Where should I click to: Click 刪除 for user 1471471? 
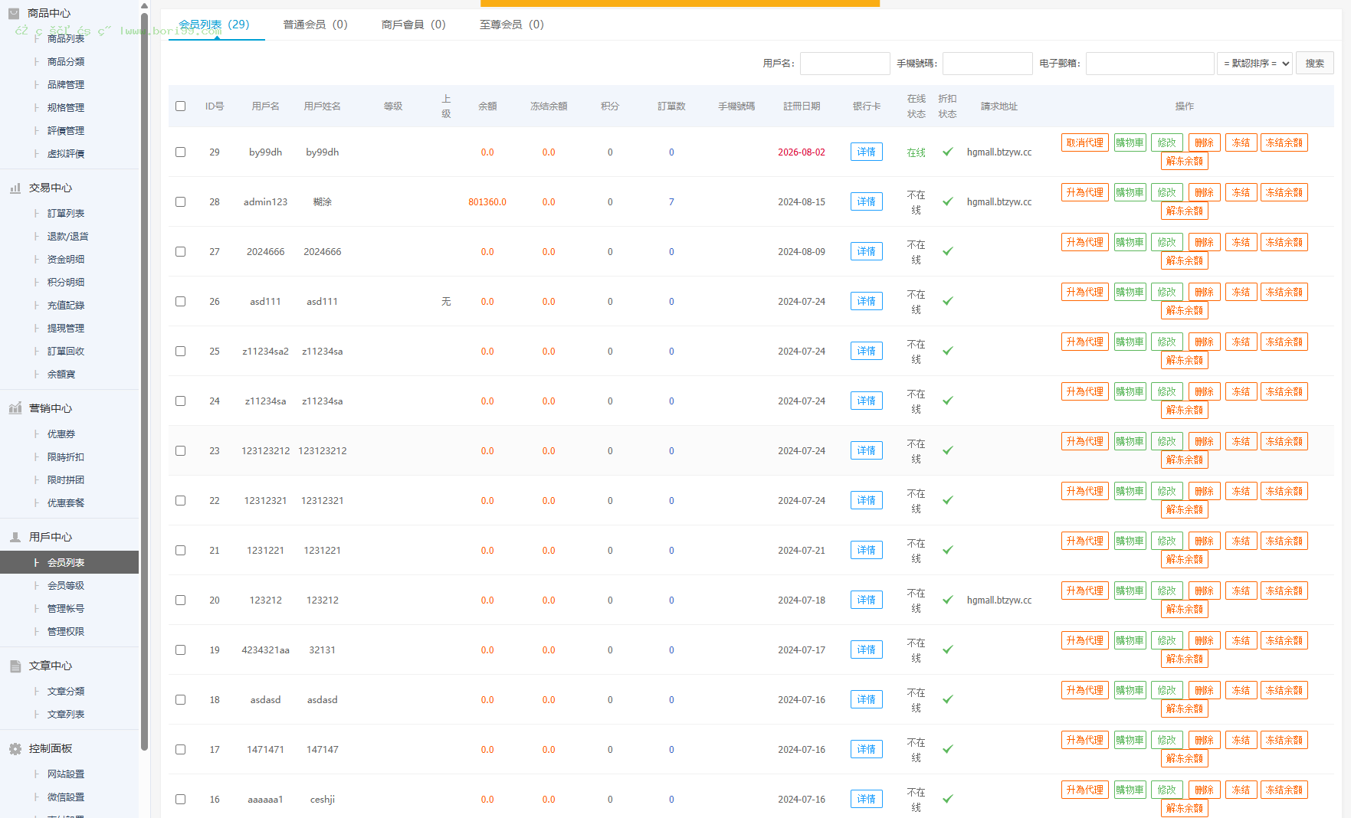click(1205, 740)
